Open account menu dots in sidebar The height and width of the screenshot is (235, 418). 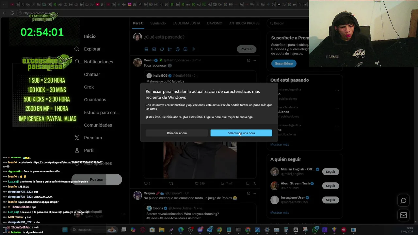[123, 214]
